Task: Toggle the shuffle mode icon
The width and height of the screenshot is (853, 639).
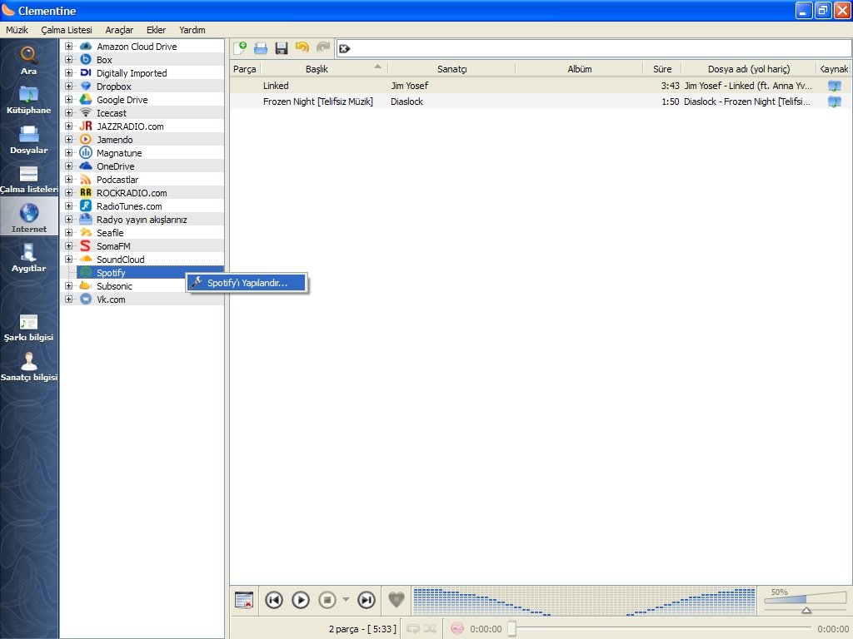Action: pos(431,629)
